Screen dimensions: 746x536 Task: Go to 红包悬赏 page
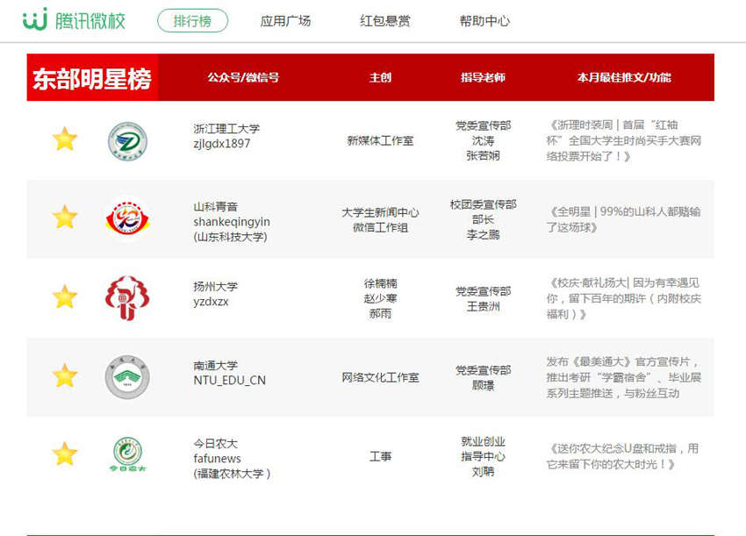(x=385, y=21)
